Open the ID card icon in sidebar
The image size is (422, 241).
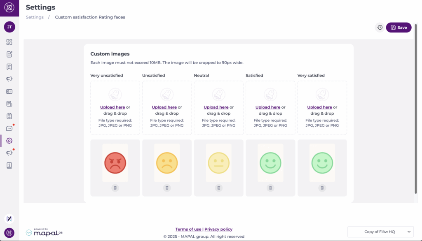[x=9, y=91]
